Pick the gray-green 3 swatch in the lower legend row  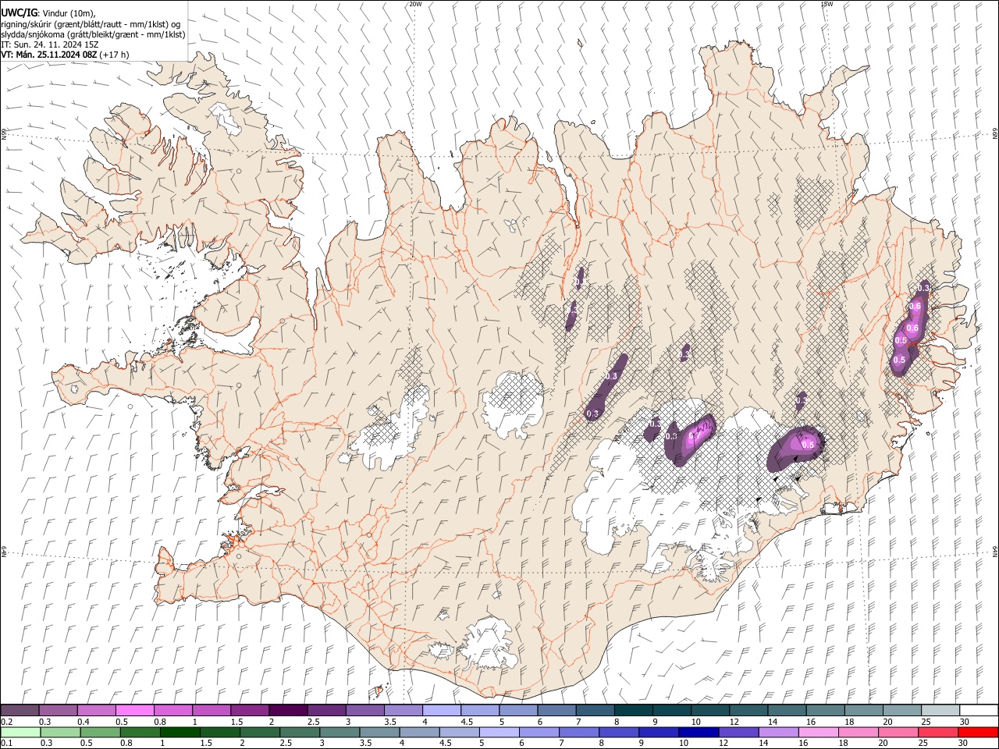click(x=340, y=732)
